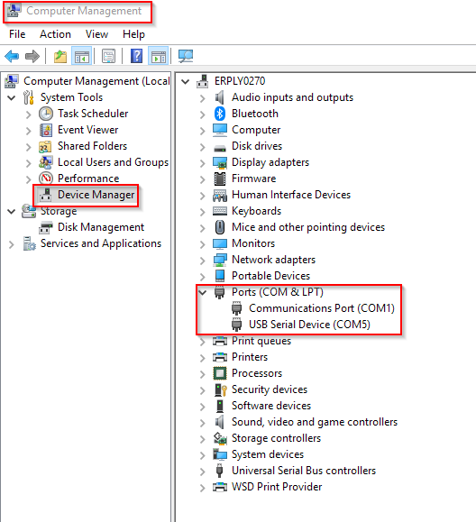476x522 pixels.
Task: Toggle the Show/Hide Action Pane toolbar icon
Action: [159, 56]
